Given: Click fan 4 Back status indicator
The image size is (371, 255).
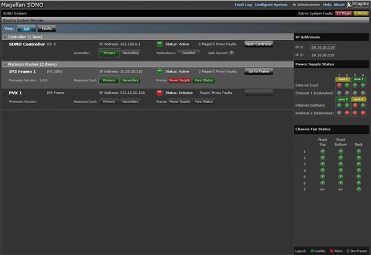Looking at the screenshot, I should pyautogui.click(x=359, y=170).
